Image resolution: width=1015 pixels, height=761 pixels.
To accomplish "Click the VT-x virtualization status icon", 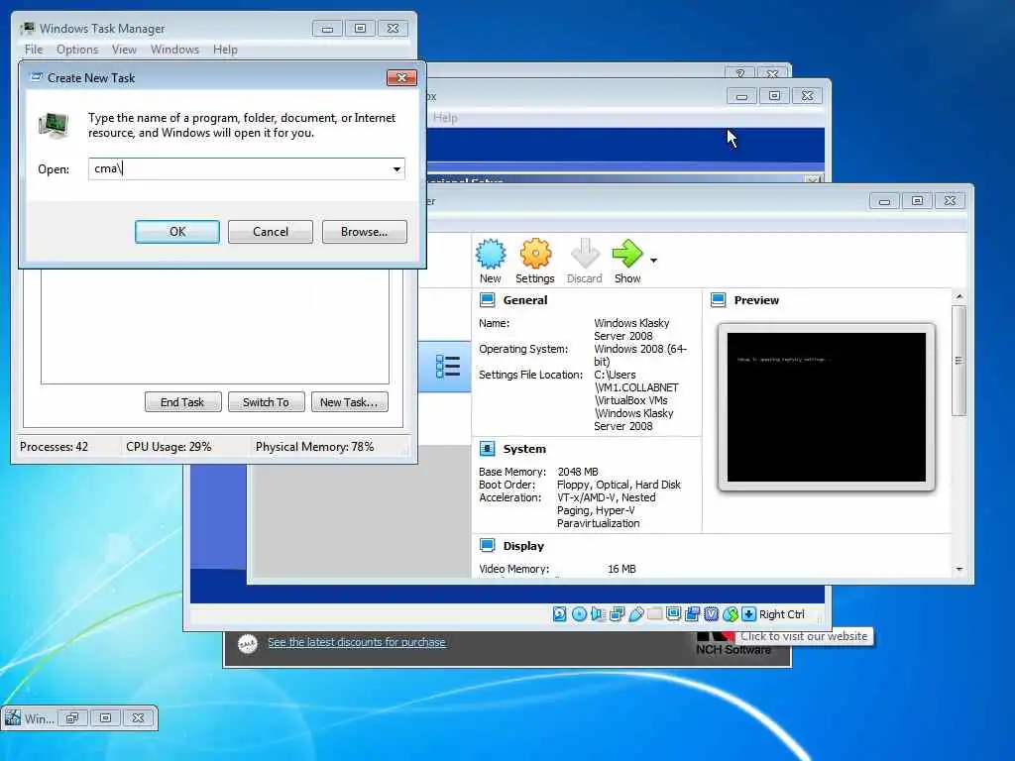I will [x=711, y=614].
